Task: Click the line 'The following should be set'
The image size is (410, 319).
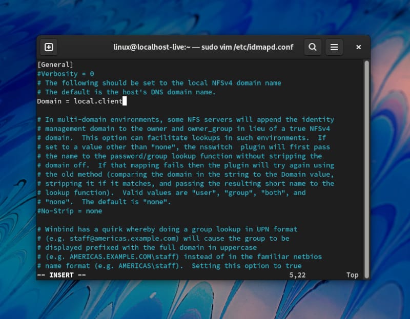Action: click(159, 83)
